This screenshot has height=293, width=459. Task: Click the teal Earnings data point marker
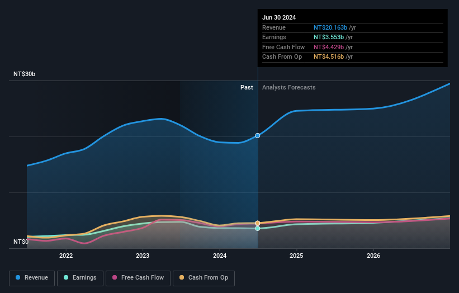coord(258,228)
